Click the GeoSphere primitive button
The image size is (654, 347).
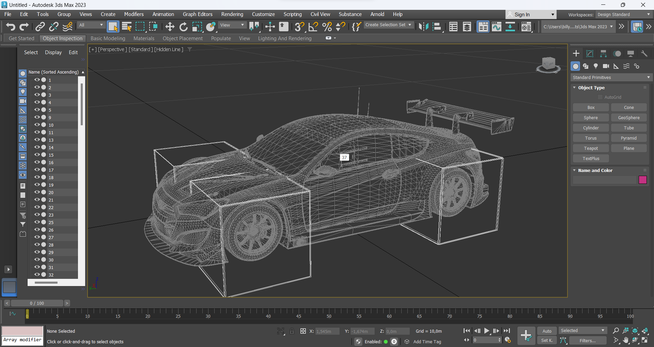628,118
